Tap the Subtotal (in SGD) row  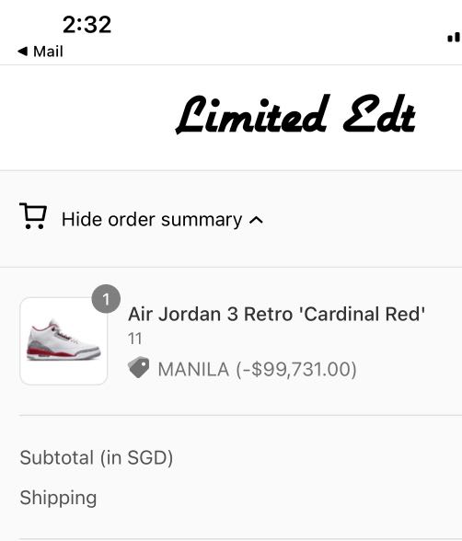click(x=97, y=458)
